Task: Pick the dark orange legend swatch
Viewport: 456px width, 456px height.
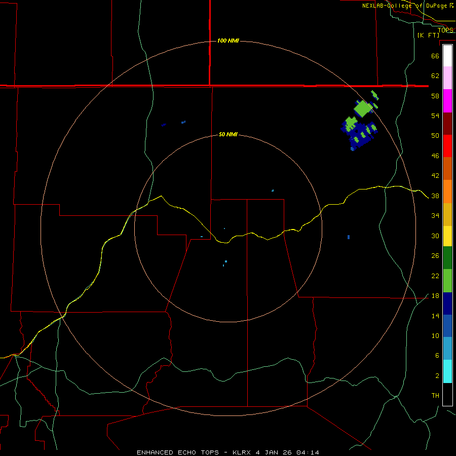Action: [447, 169]
